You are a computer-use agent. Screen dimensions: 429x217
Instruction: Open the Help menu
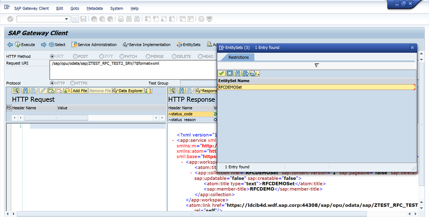(x=134, y=8)
